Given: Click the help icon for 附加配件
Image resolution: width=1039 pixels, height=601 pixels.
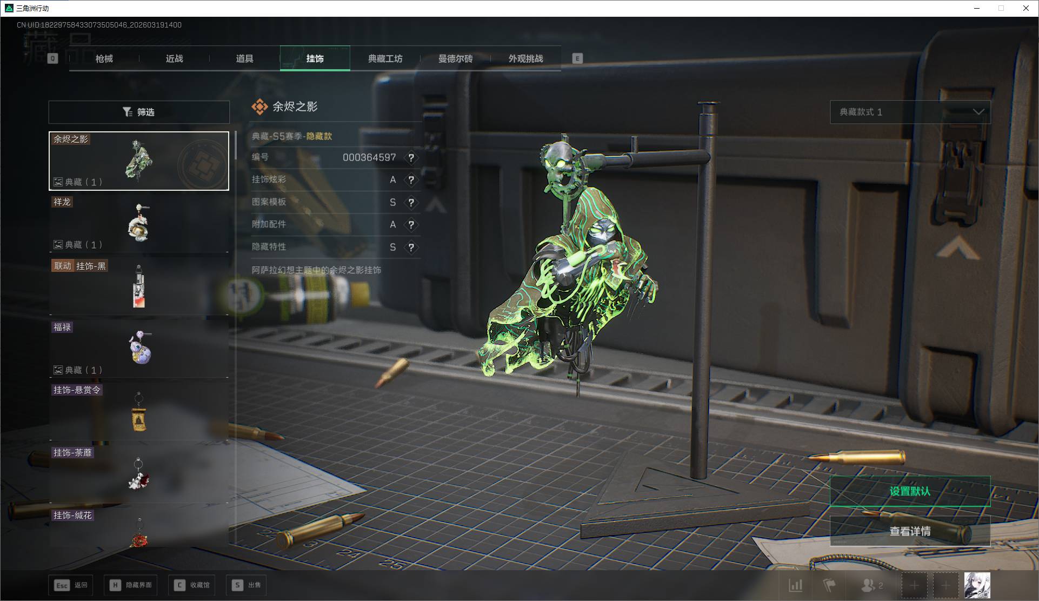Looking at the screenshot, I should (411, 225).
